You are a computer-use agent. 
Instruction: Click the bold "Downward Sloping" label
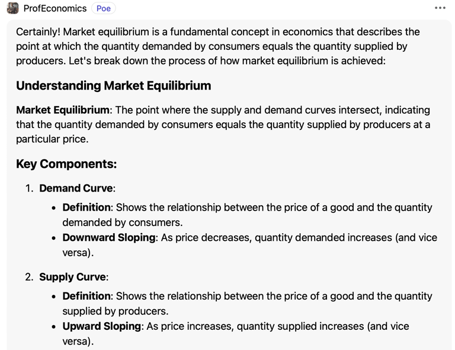[x=109, y=238]
